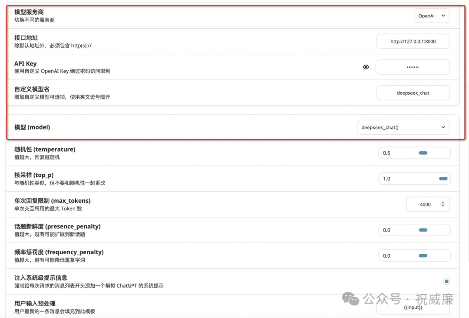This screenshot has width=469, height=318.
Task: Click the 4000 max_tokens value box
Action: 426,204
